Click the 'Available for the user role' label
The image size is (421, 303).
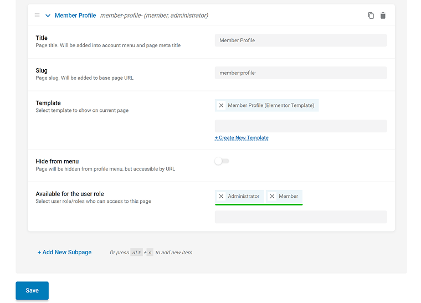[70, 194]
